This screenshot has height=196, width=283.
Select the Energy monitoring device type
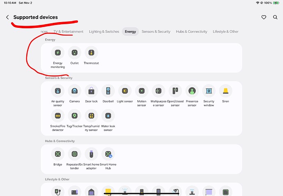point(58,52)
